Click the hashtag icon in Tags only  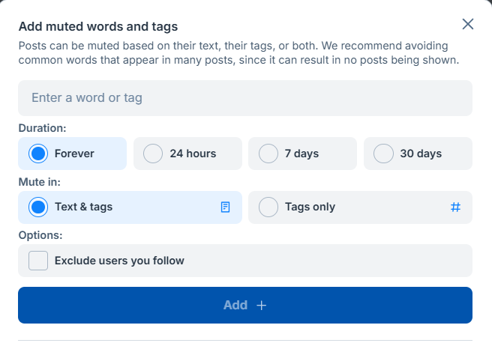coord(455,207)
